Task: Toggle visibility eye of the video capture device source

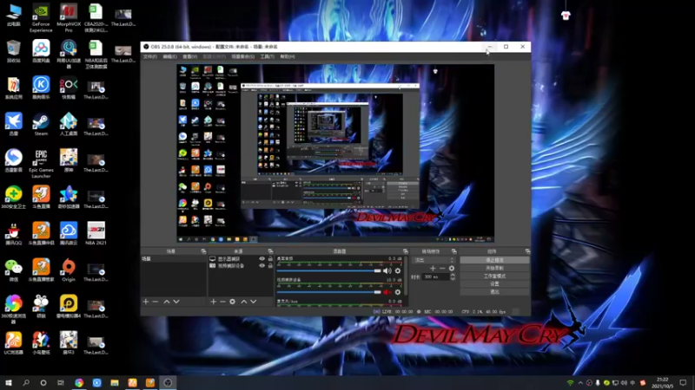Action: (x=261, y=266)
